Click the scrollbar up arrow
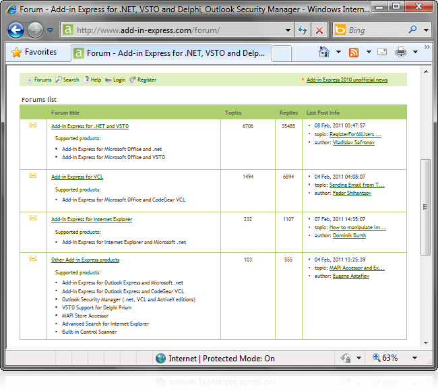Screen dimensions: 438x391 426,71
